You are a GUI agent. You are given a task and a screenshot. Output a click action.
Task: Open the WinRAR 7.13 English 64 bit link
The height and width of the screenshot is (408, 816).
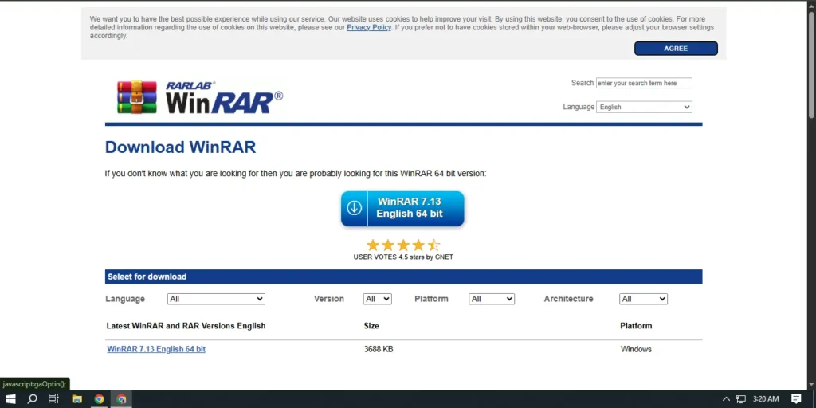pyautogui.click(x=156, y=349)
